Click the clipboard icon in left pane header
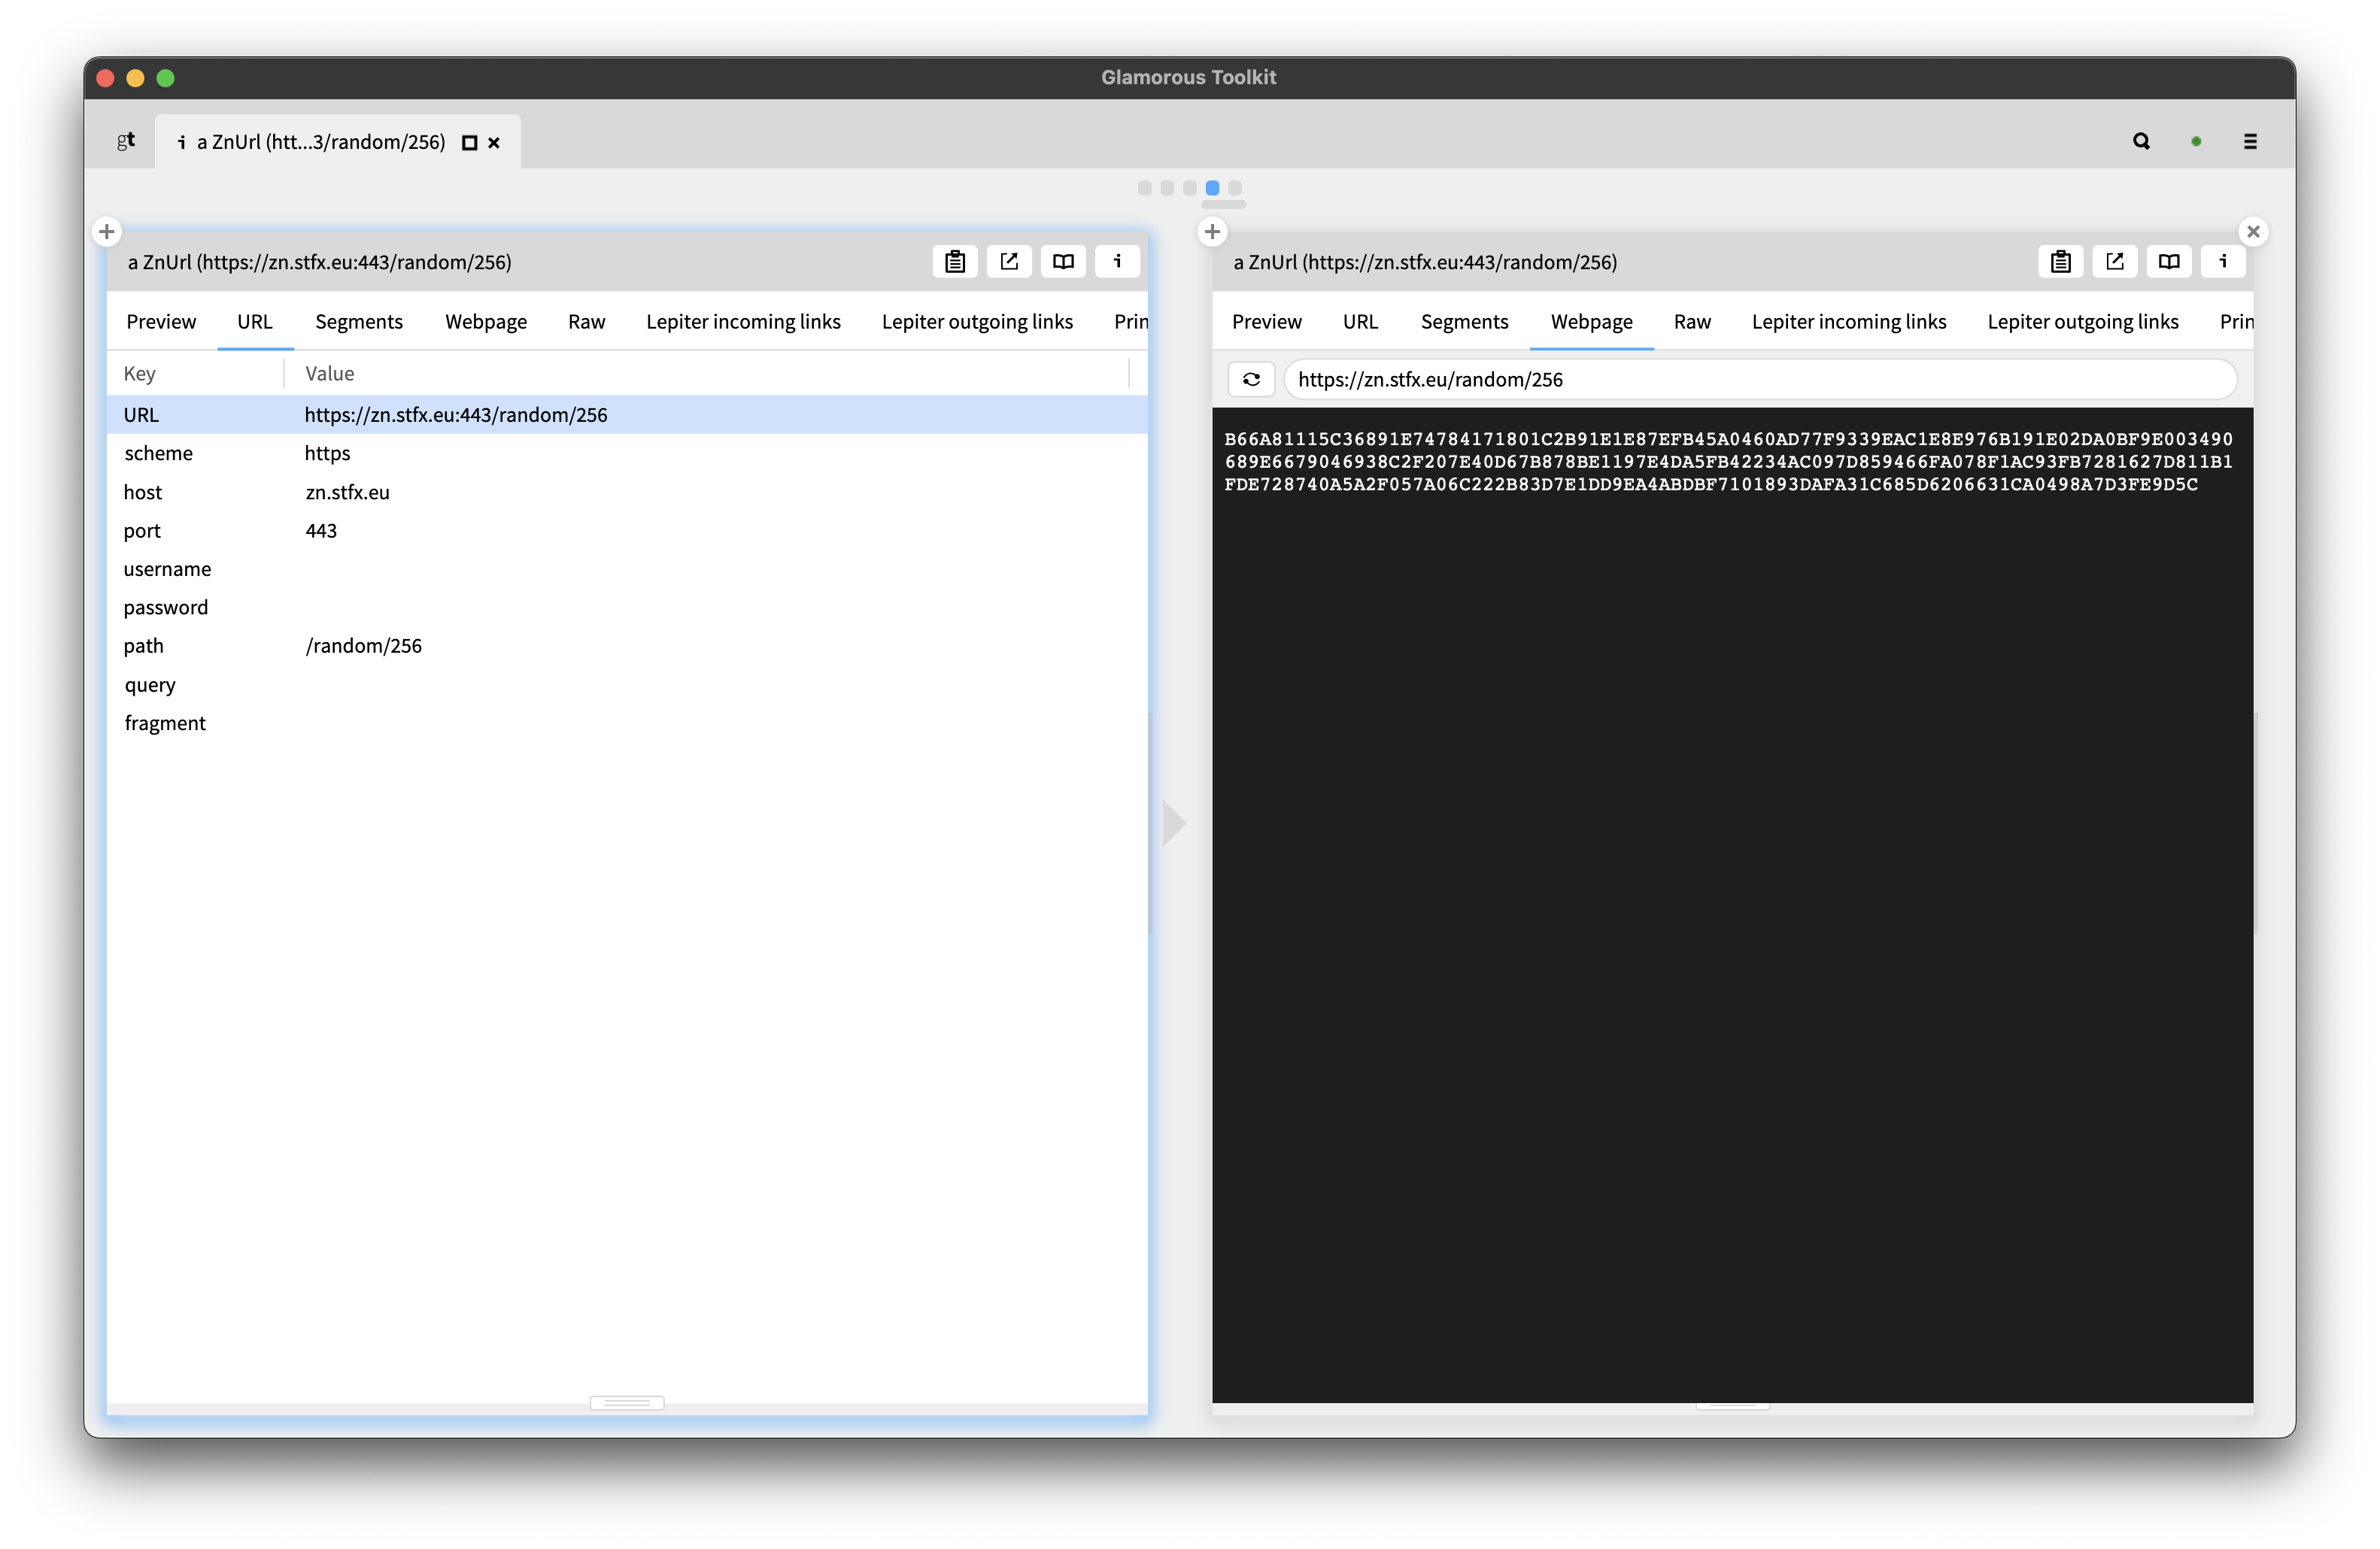 [x=955, y=262]
